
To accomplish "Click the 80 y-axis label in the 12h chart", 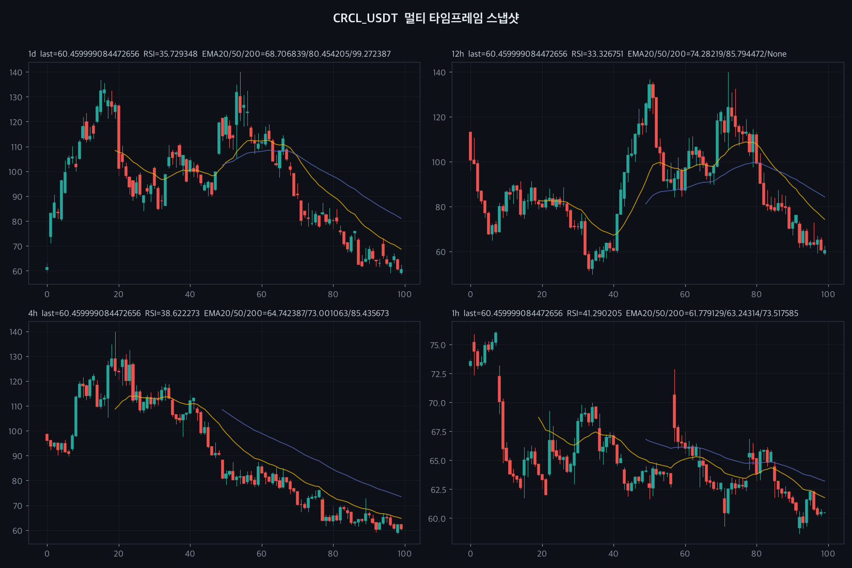I will pyautogui.click(x=441, y=207).
